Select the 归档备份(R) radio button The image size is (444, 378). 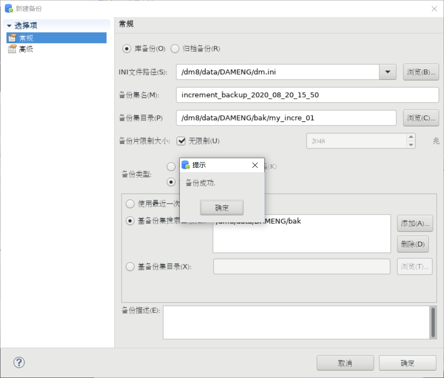(175, 49)
